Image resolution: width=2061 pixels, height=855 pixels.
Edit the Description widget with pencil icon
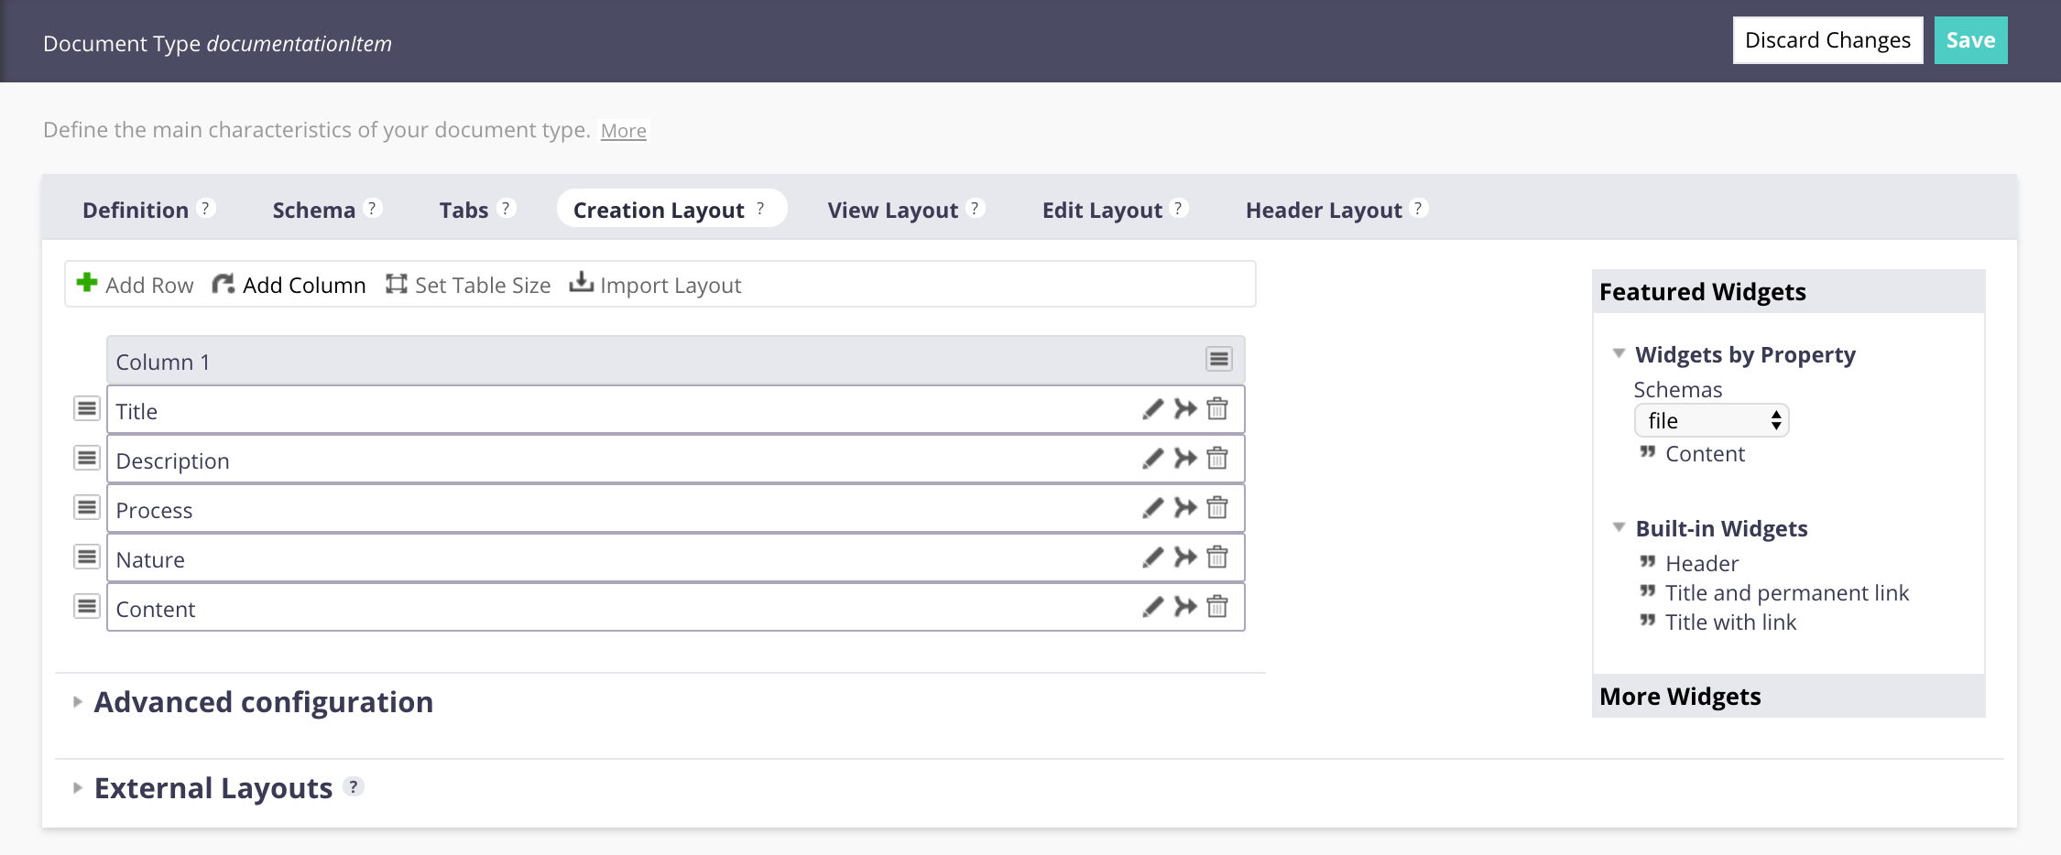pyautogui.click(x=1153, y=459)
